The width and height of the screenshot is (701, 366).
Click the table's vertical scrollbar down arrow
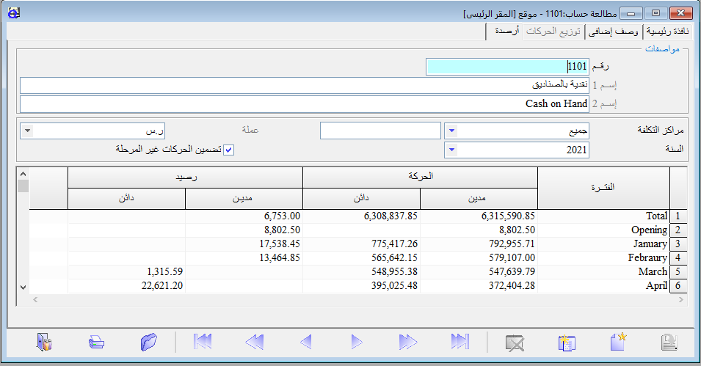(23, 287)
